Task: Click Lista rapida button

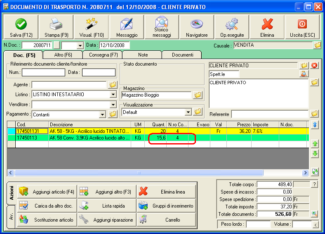Action: [x=107, y=206]
